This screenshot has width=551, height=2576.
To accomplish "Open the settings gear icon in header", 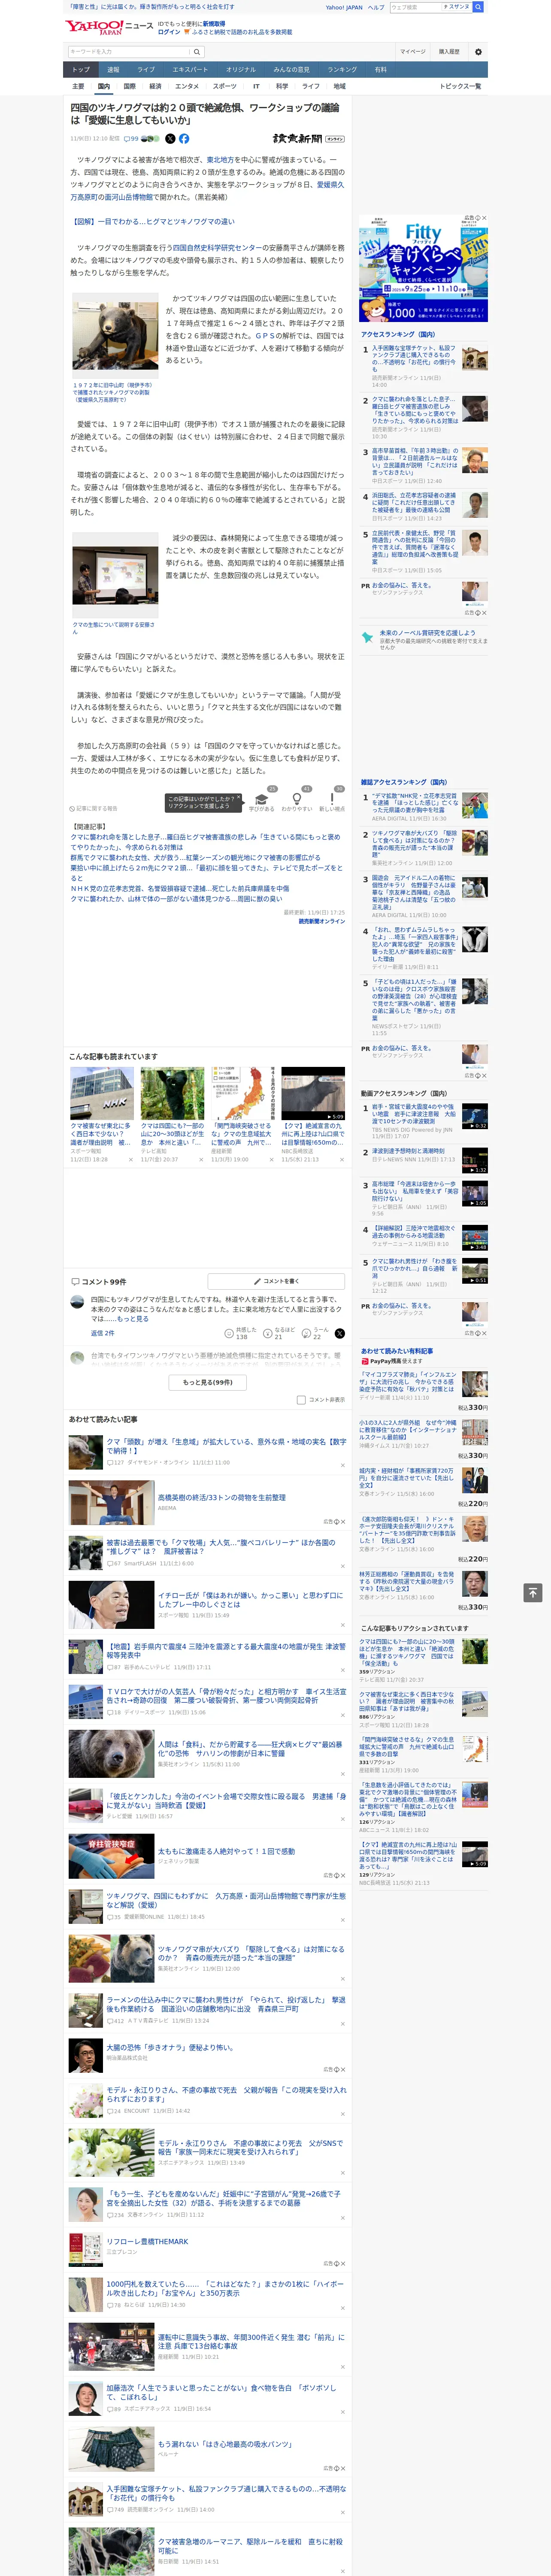I will tap(478, 52).
